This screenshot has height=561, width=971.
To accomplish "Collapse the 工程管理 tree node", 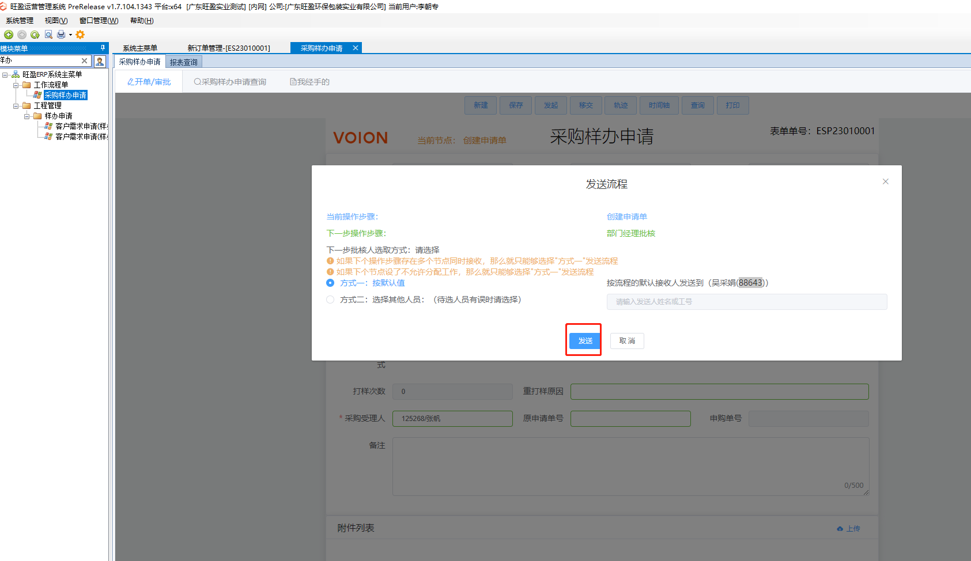I will click(16, 105).
